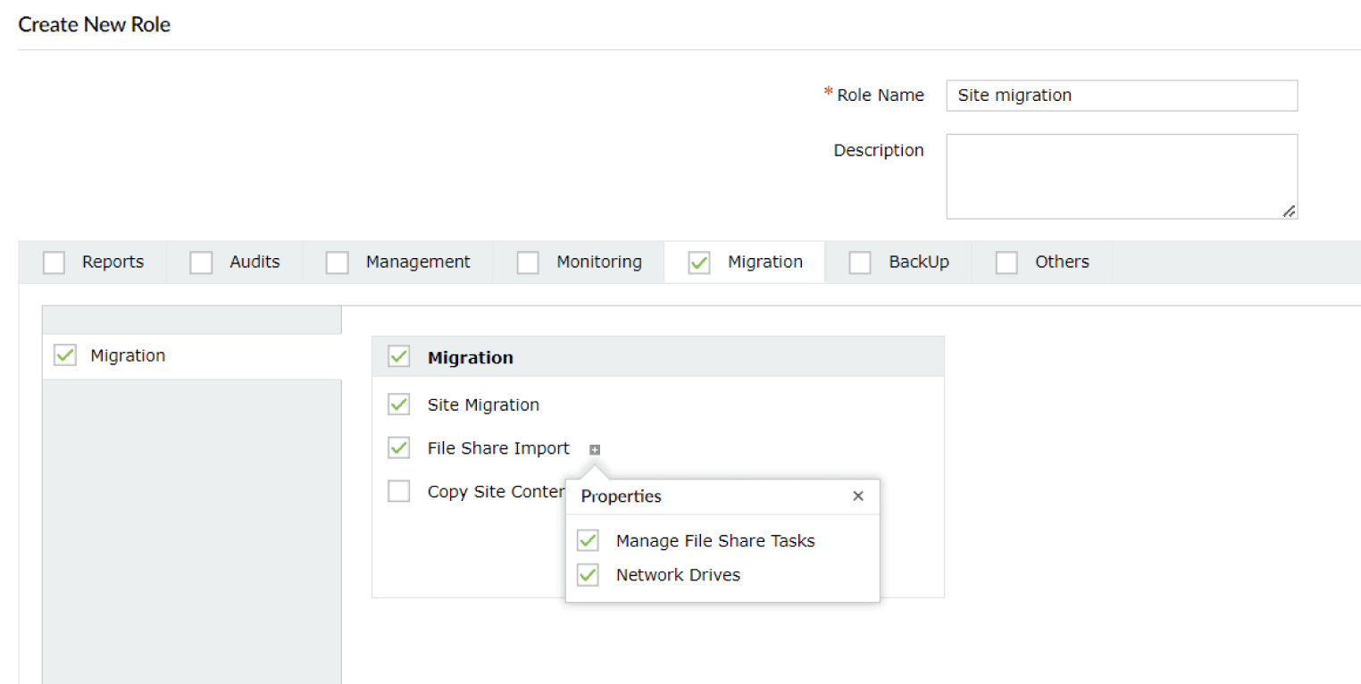1361x684 pixels.
Task: Uncheck Manage File Share Tasks checkbox
Action: pyautogui.click(x=588, y=541)
